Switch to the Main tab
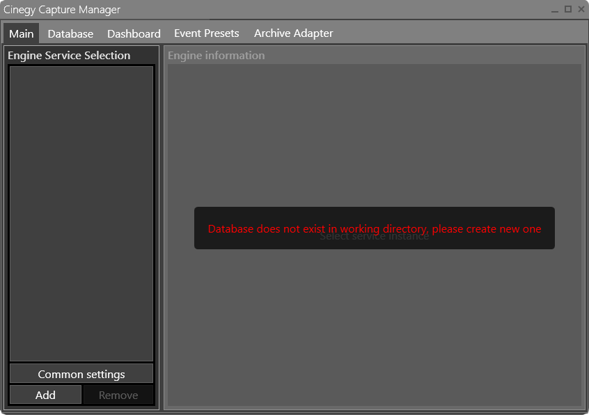 point(22,33)
